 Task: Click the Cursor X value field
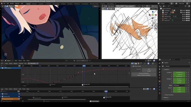[149, 69]
